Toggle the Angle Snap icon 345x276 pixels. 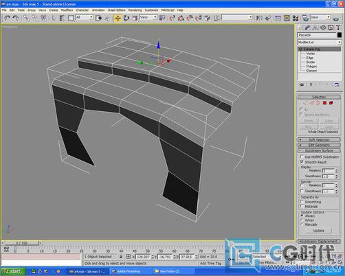181,18
